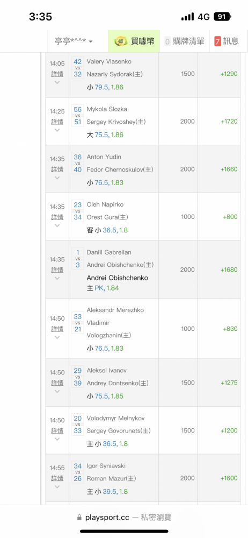The image size is (248, 538).
Task: Expand 詳情 chevron for 14:05 Vlasenko match
Action: point(57,82)
